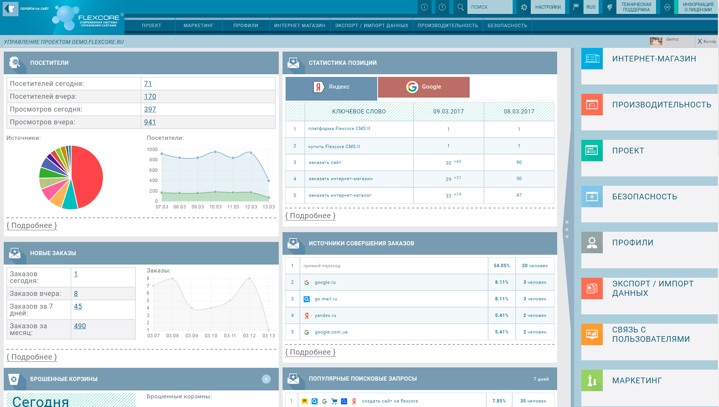Click the language flag icon
This screenshot has height=407, width=719.
click(576, 7)
